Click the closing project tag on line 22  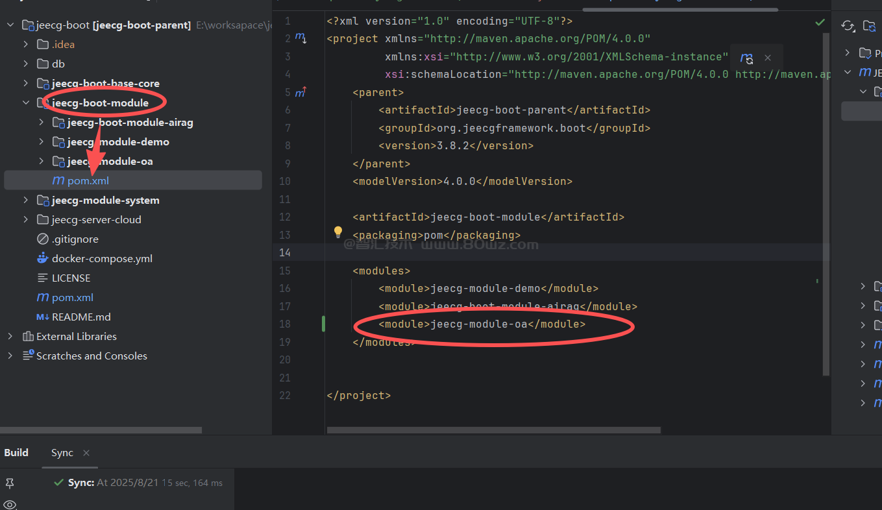(359, 395)
